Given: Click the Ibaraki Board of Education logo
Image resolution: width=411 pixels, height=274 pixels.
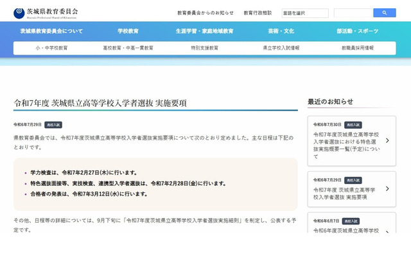Looking at the screenshot, I should pos(46,14).
